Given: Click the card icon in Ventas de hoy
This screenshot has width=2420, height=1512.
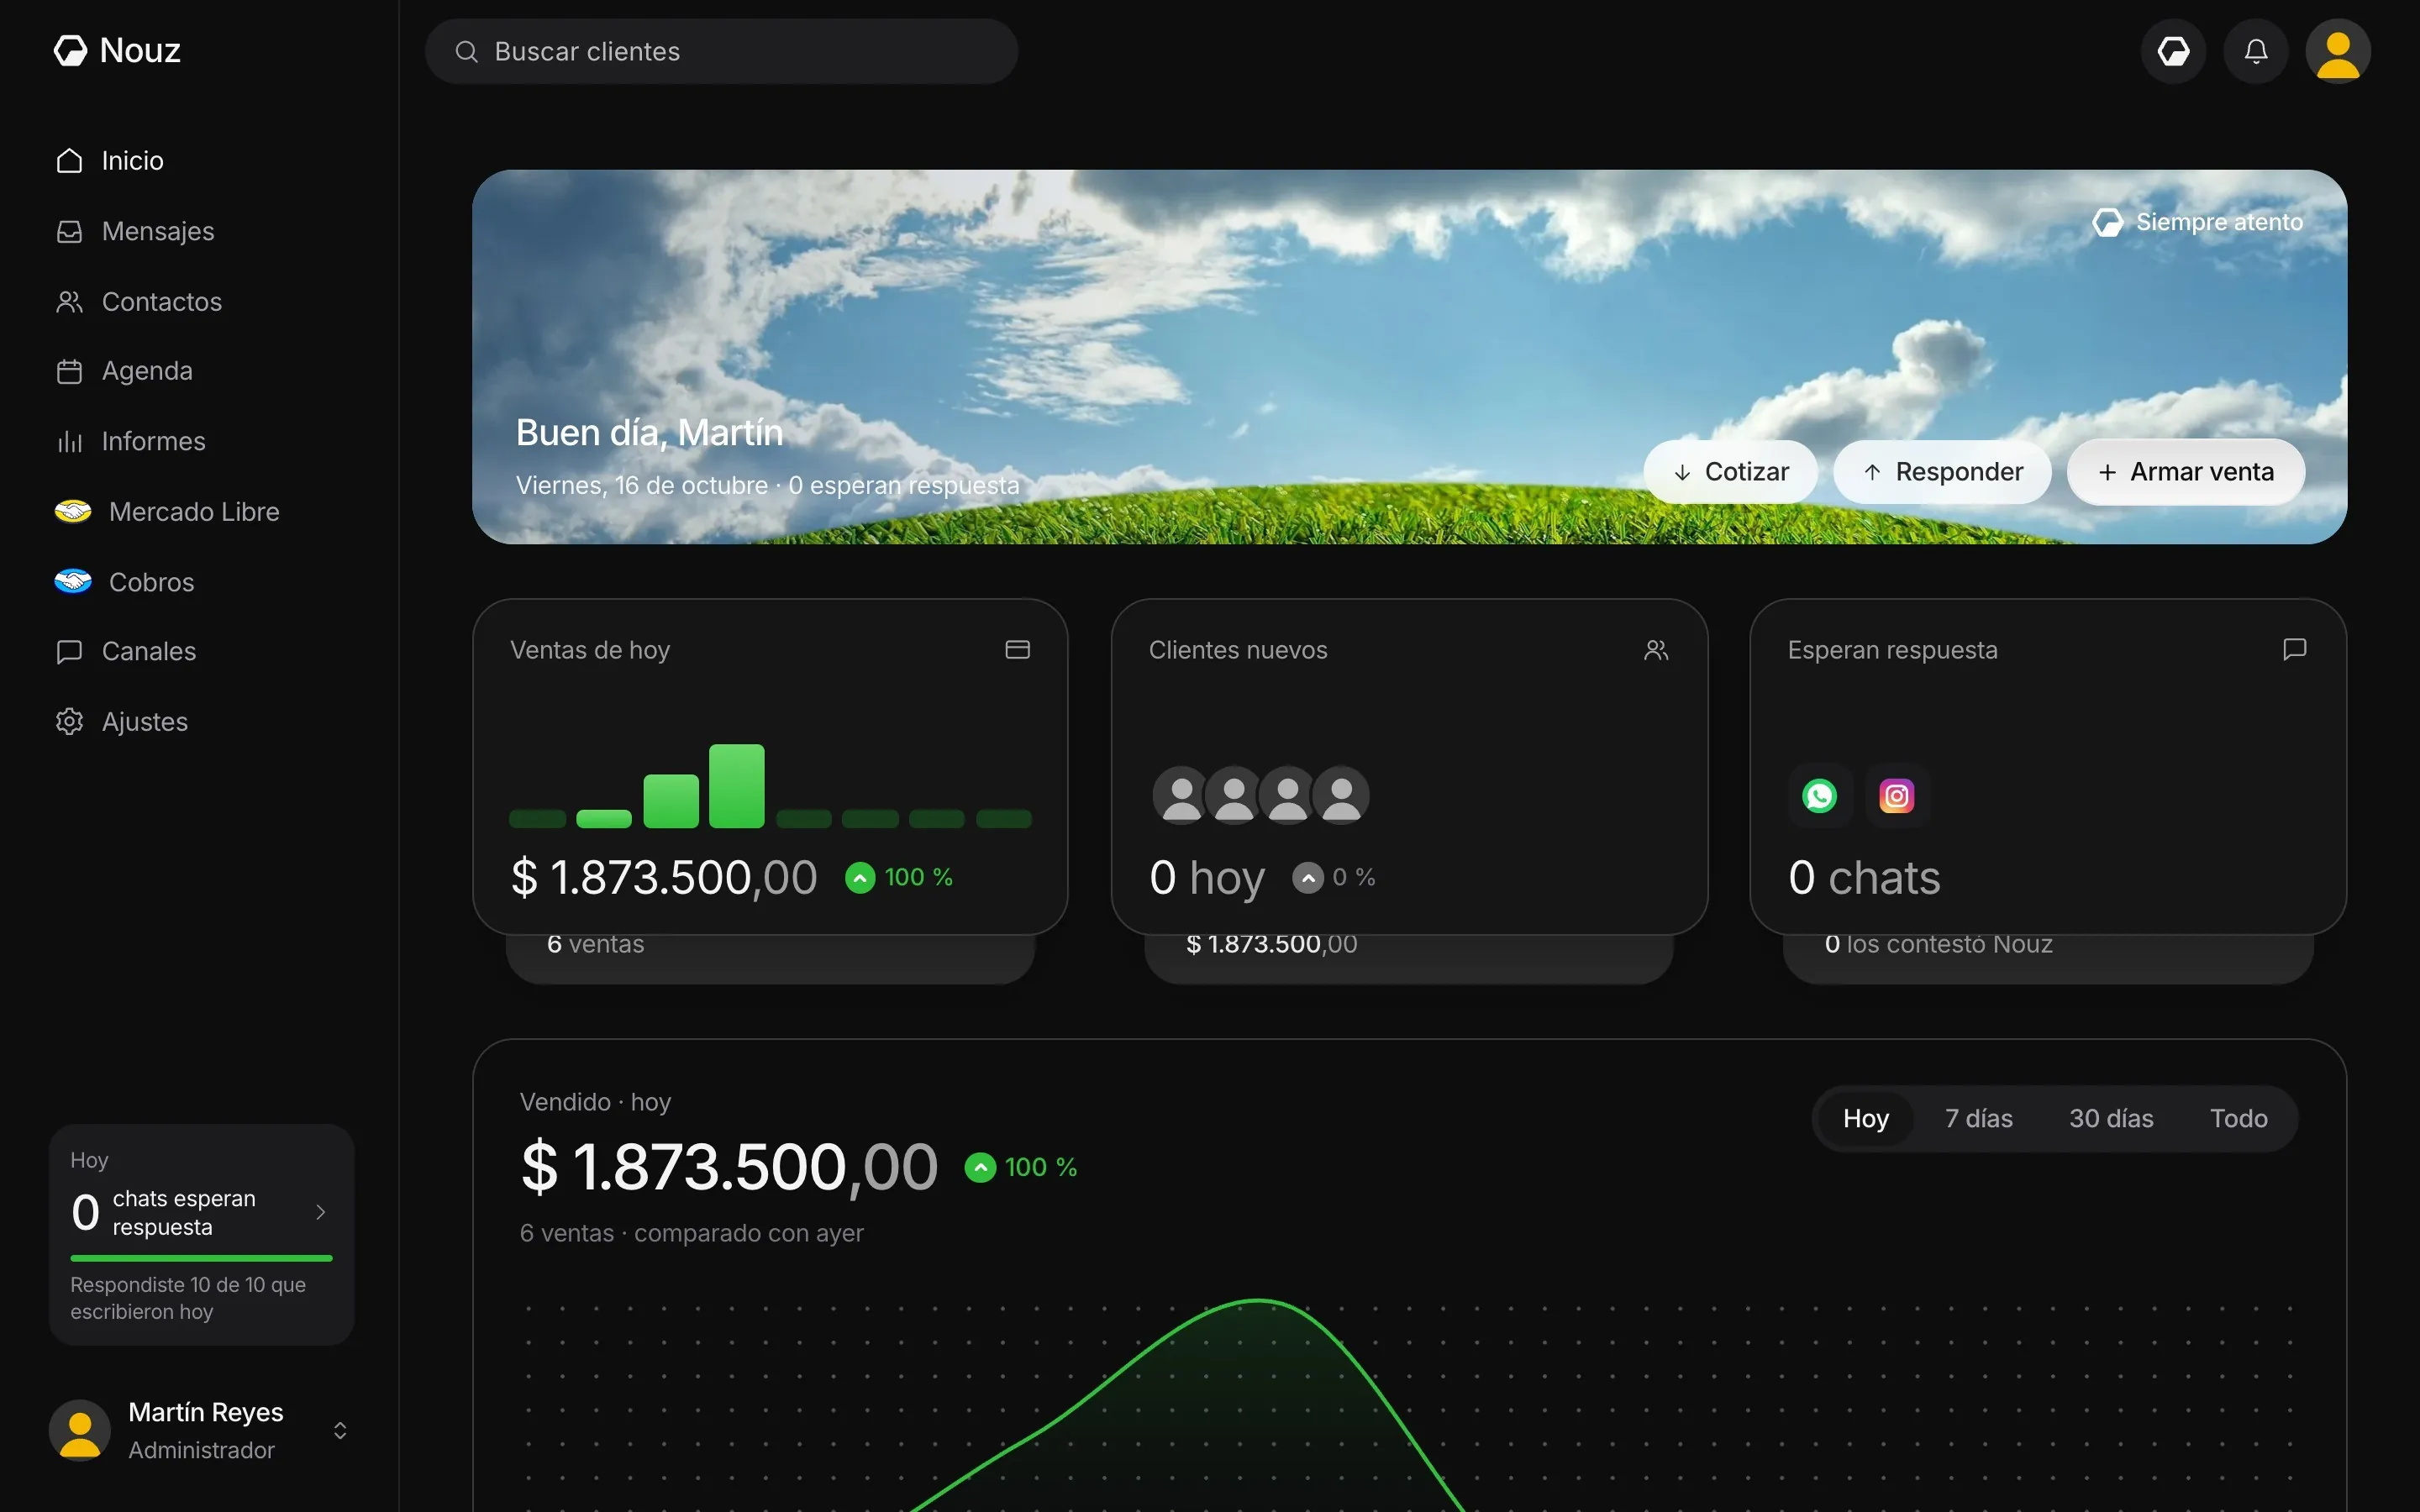Looking at the screenshot, I should point(1017,650).
